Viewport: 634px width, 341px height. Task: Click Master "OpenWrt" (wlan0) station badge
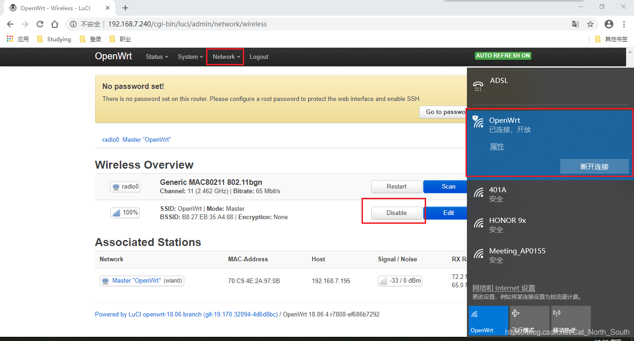142,281
